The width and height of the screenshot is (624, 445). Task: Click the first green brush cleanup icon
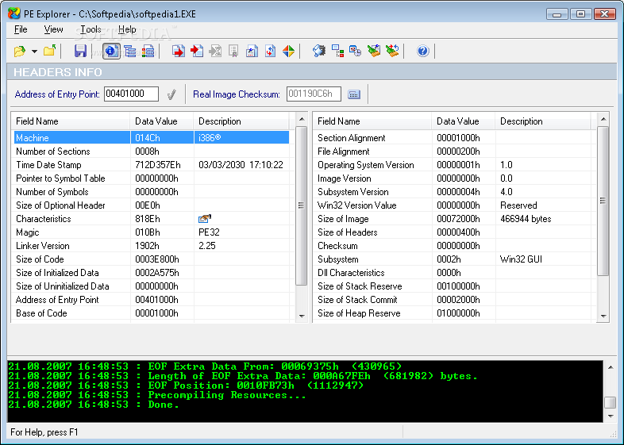[x=374, y=51]
